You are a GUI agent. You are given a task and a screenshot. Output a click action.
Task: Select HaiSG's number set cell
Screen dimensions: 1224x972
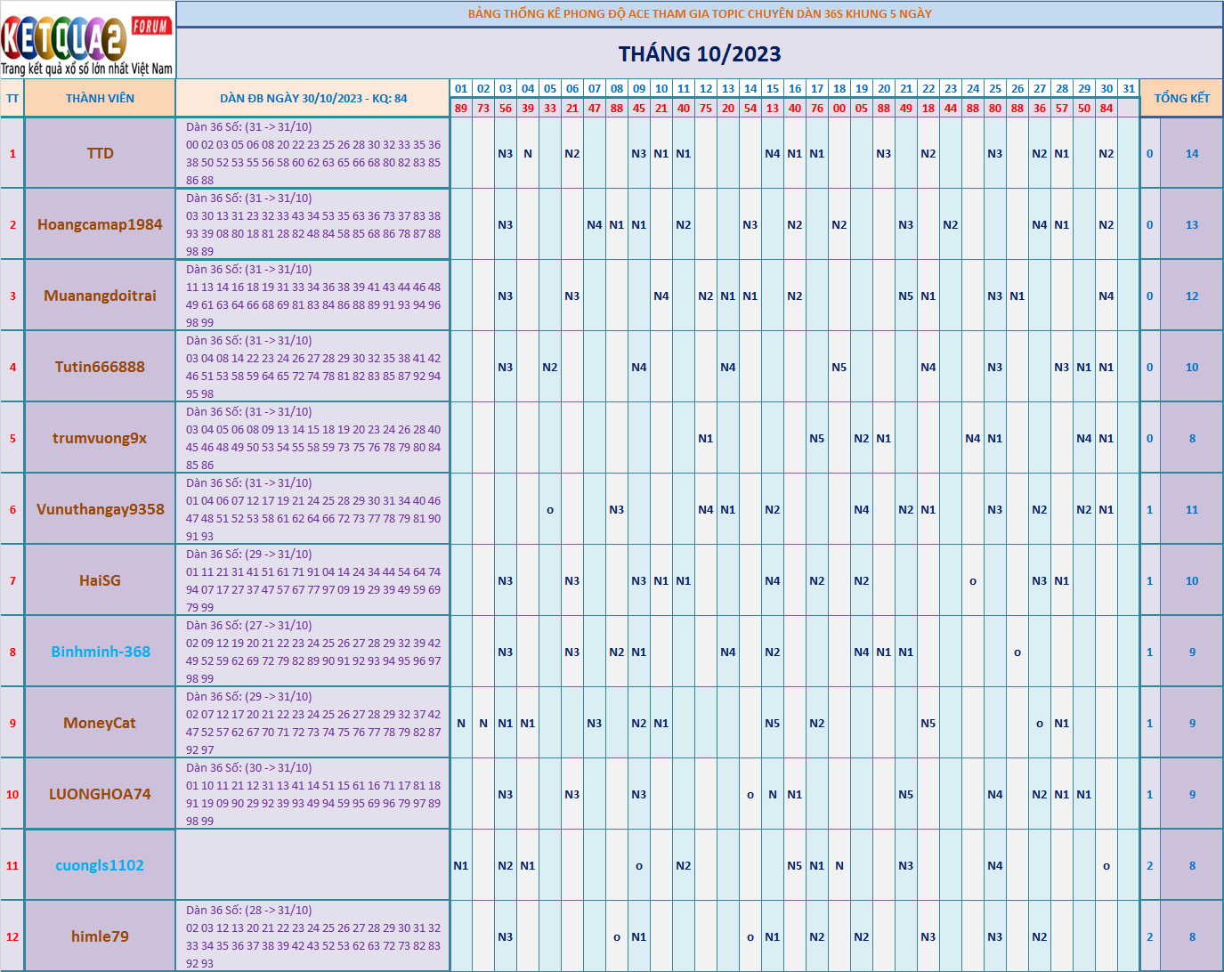click(313, 580)
